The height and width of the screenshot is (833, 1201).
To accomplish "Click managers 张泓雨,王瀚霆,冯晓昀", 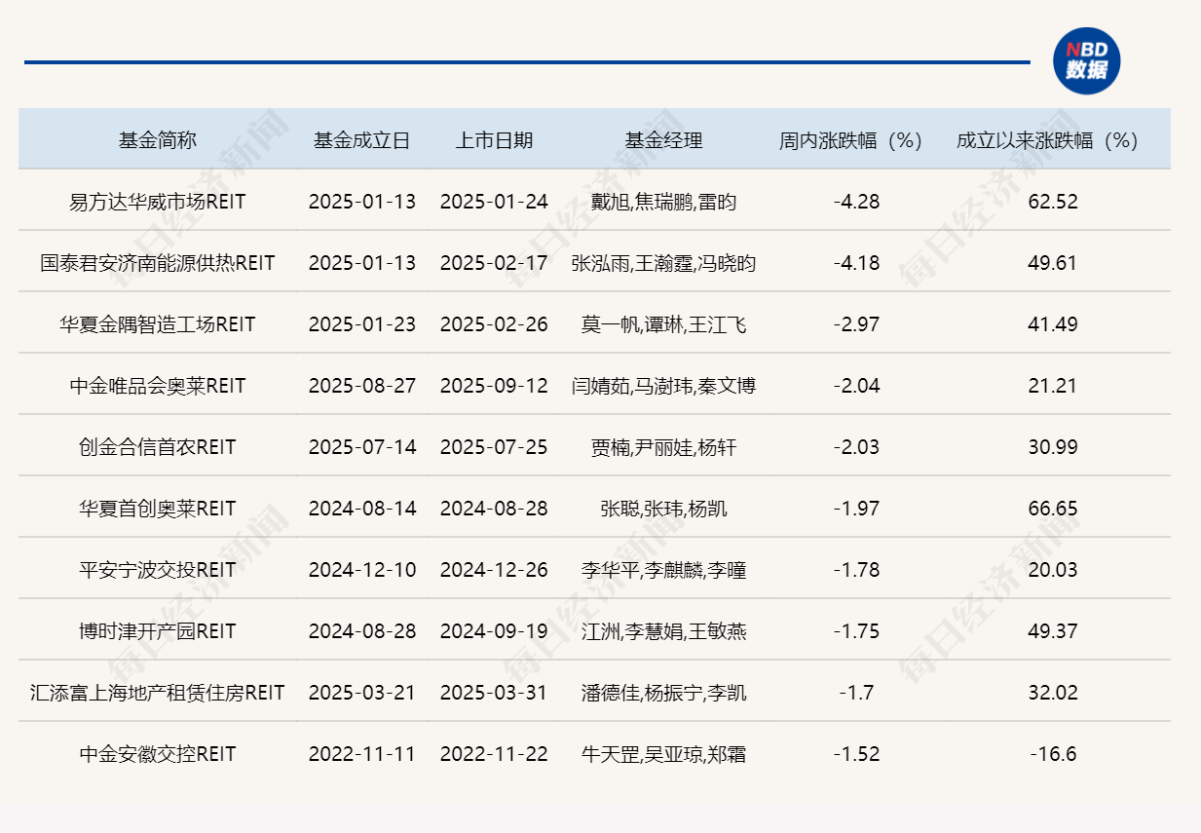I will click(x=663, y=263).
